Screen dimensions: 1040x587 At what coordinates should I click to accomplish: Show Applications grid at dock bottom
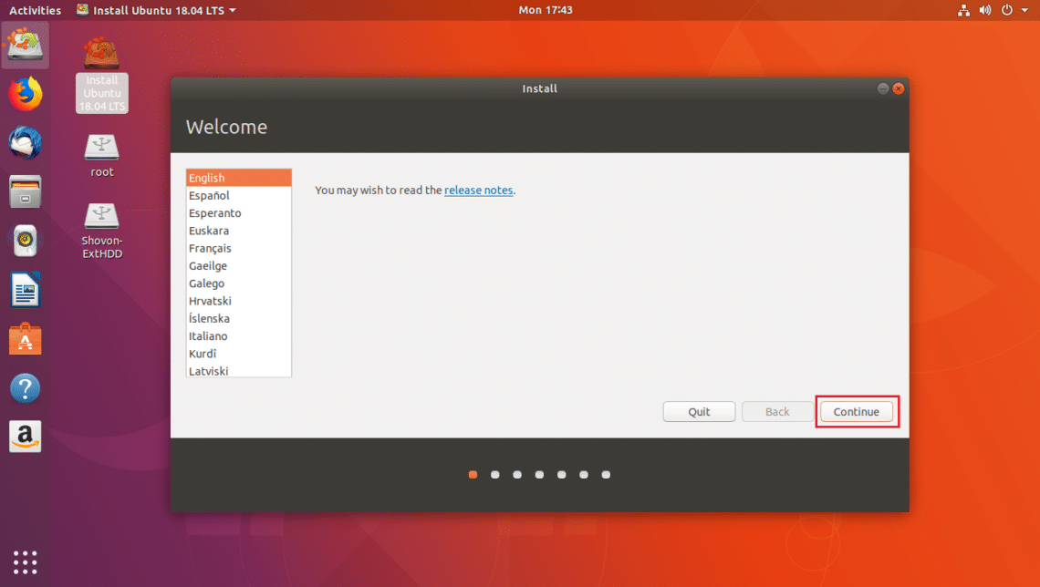point(26,562)
